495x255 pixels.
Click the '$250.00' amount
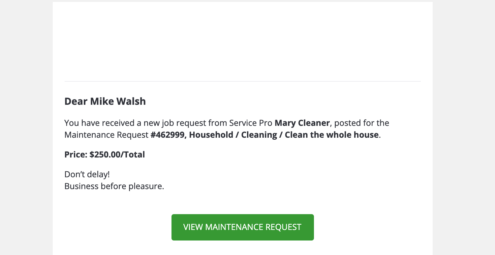coord(105,155)
